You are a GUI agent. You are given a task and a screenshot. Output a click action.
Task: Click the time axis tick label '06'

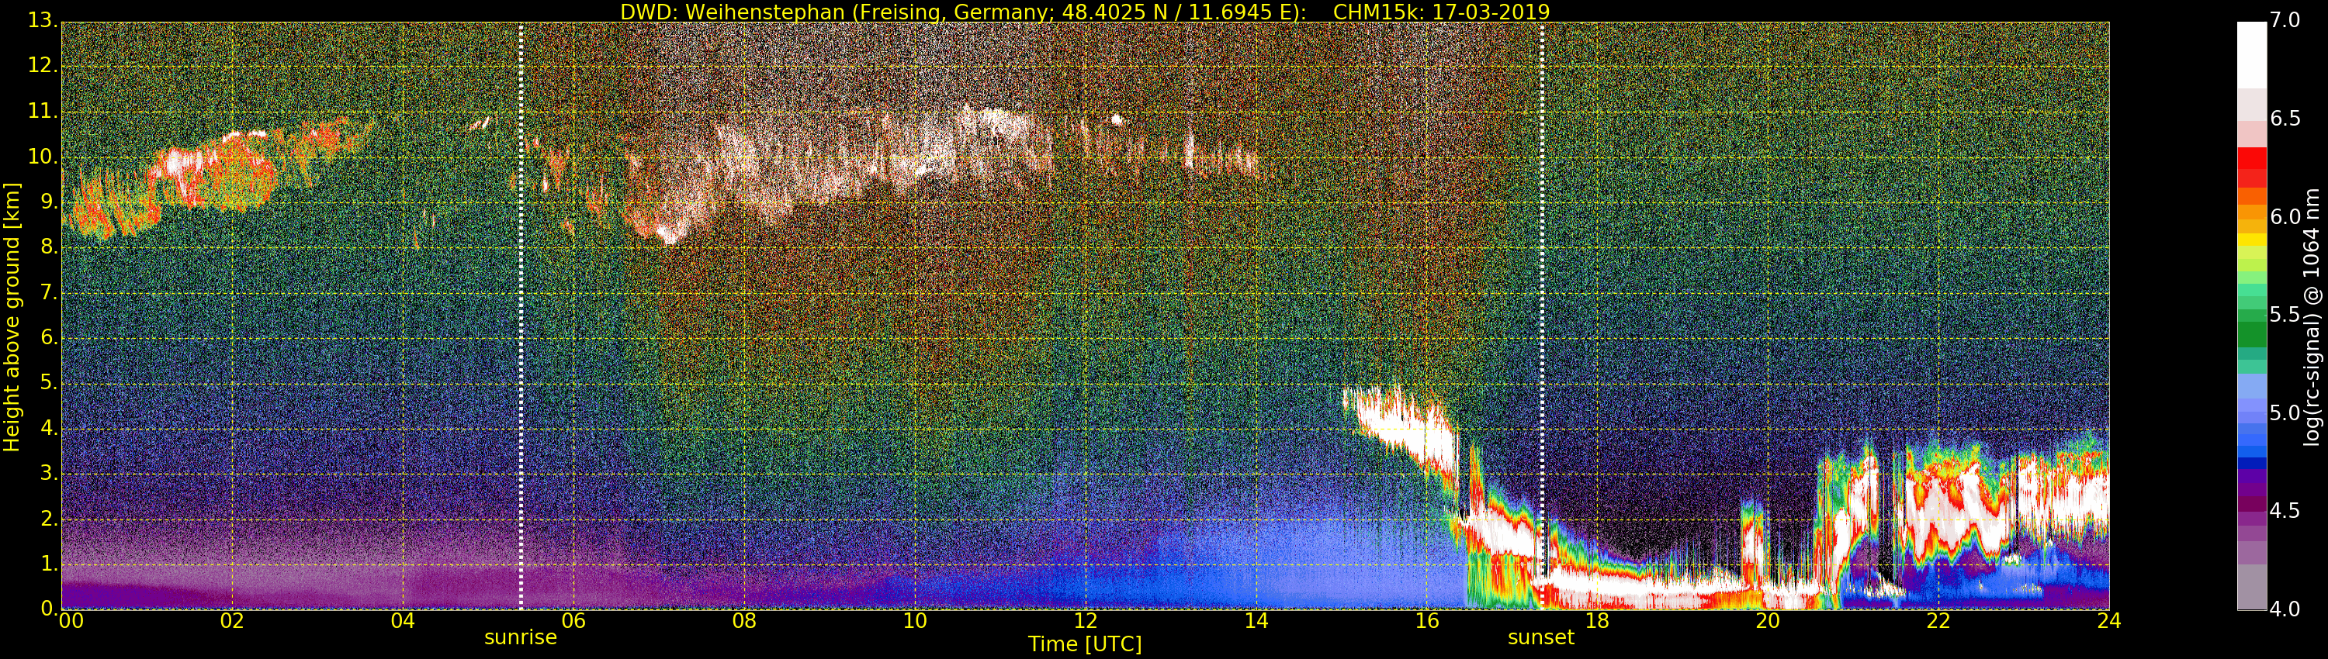[574, 621]
